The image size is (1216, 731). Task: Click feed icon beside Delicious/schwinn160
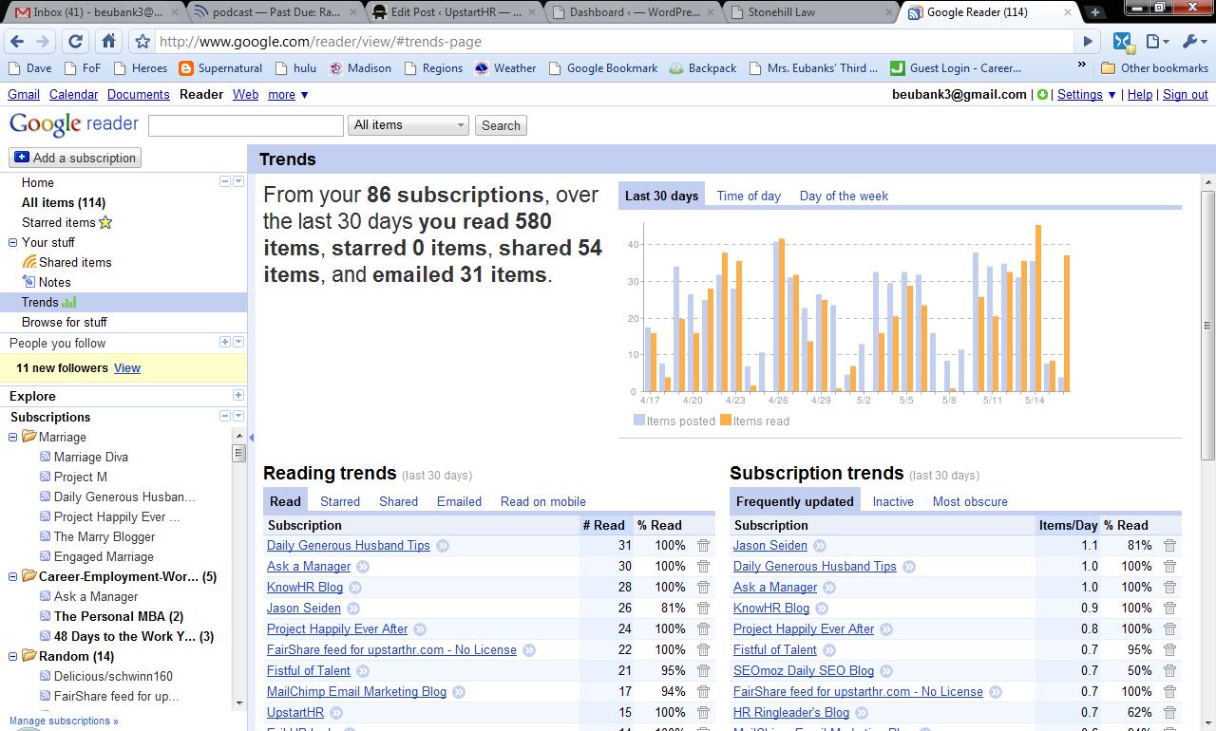[46, 676]
